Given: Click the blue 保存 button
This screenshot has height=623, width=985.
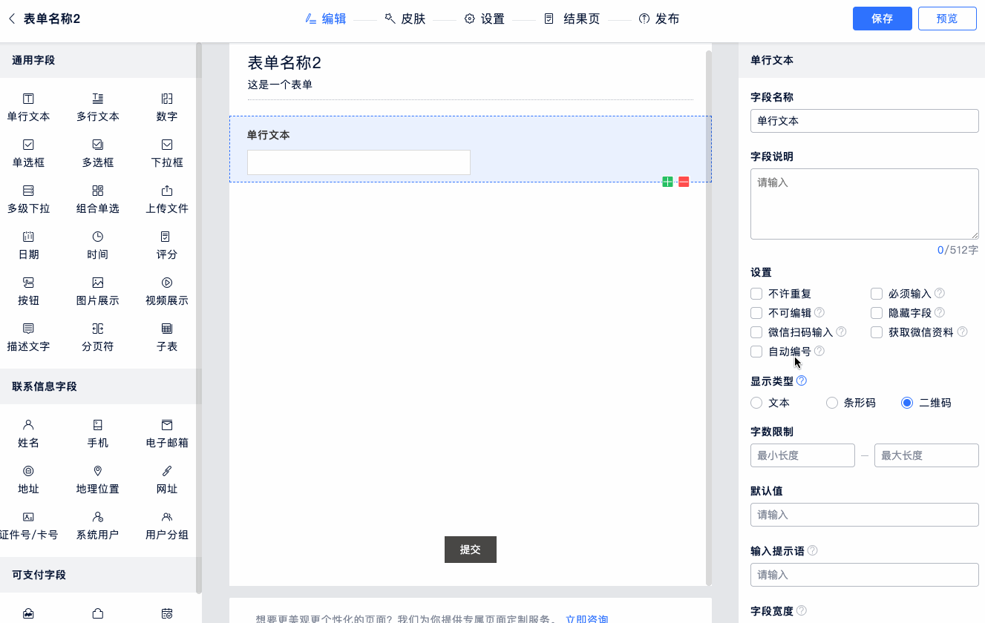Looking at the screenshot, I should click(882, 19).
